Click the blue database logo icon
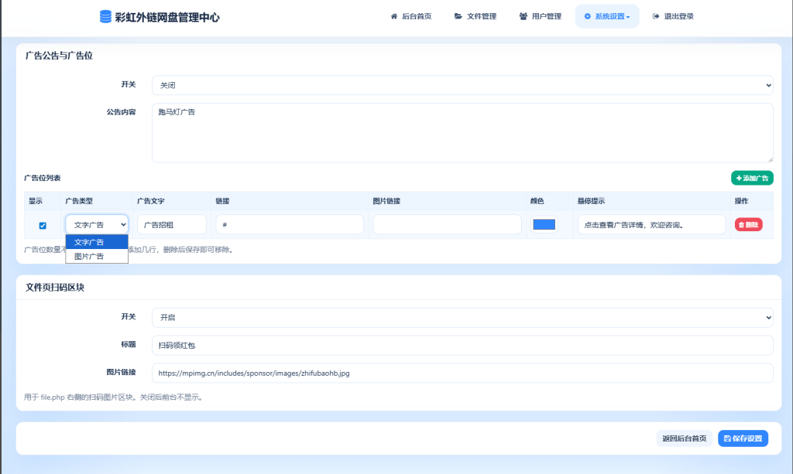The image size is (793, 474). pyautogui.click(x=105, y=17)
